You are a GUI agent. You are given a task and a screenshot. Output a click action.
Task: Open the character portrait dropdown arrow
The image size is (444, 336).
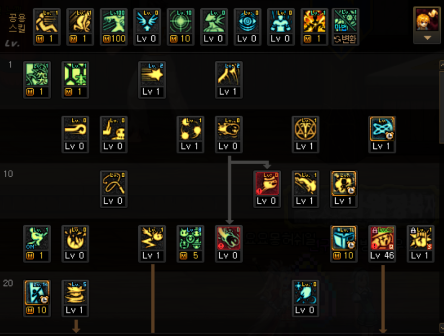pyautogui.click(x=427, y=38)
